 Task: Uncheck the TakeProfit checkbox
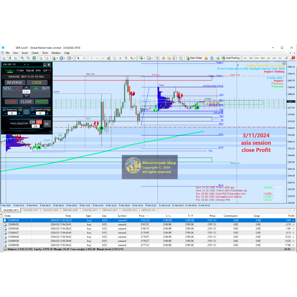pos(32,110)
